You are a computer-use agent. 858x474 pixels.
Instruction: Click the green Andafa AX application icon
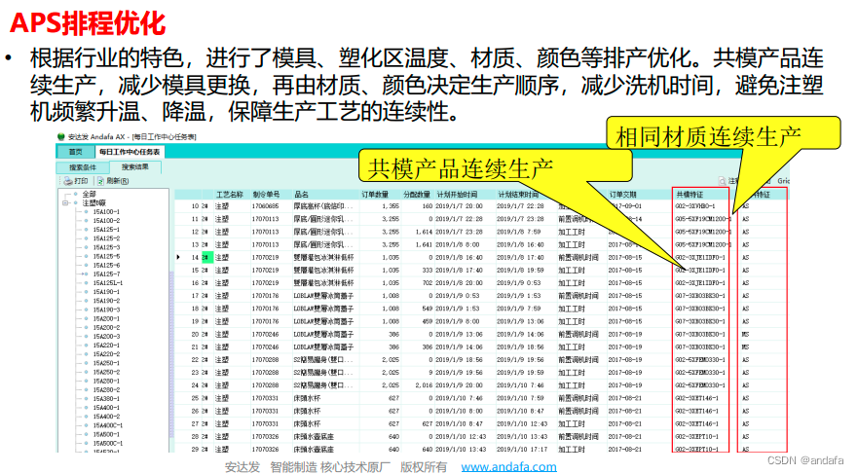point(61,136)
